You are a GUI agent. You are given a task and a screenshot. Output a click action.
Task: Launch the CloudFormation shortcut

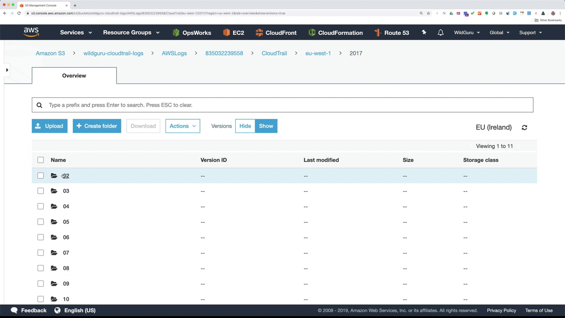point(335,33)
